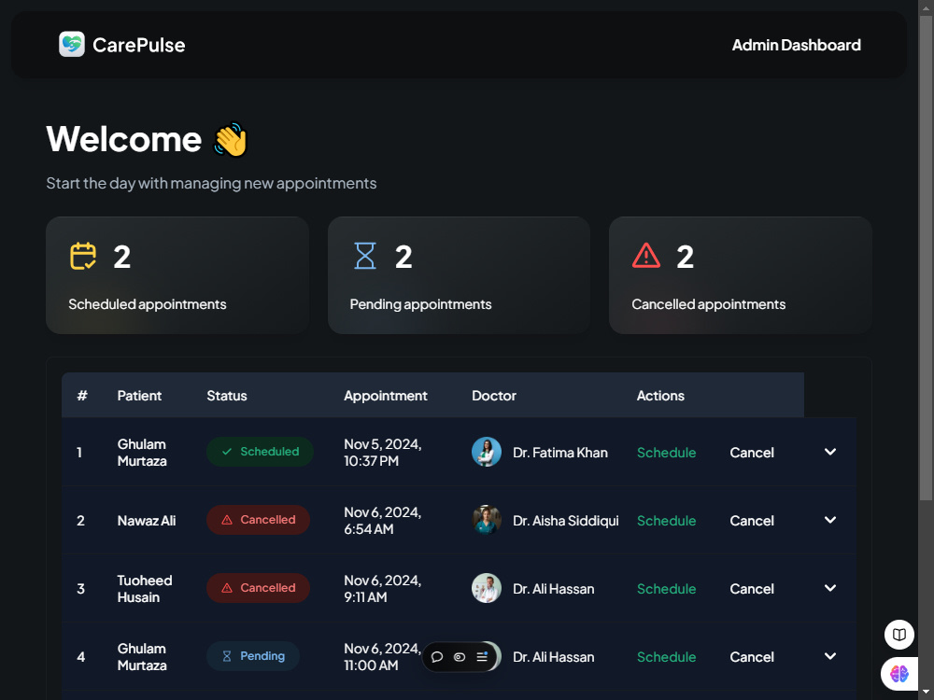The height and width of the screenshot is (700, 934).
Task: Click patient name Nawaz Ali
Action: click(147, 521)
